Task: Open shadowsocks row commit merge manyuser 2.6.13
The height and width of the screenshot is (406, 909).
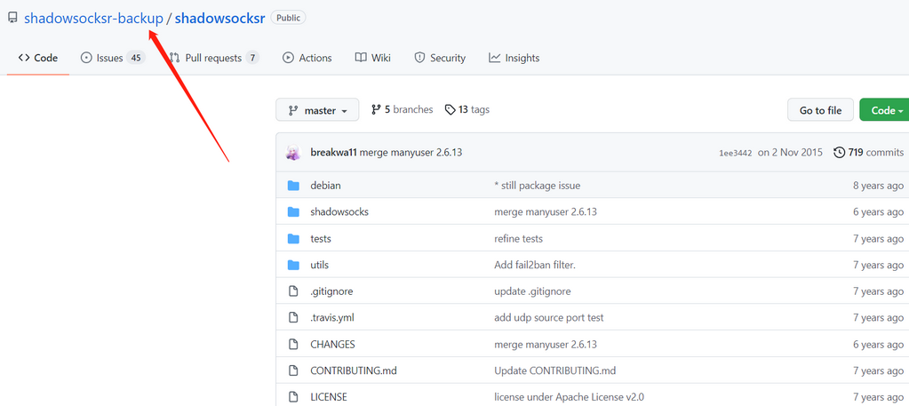Action: [546, 211]
